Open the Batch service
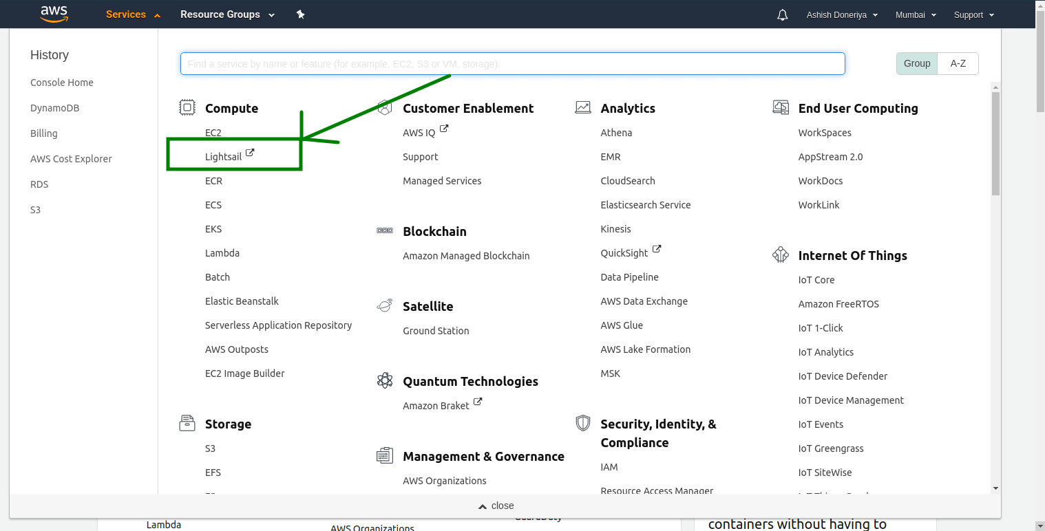This screenshot has height=531, width=1045. tap(218, 277)
